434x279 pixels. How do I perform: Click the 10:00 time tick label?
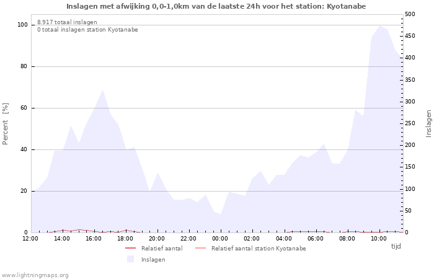[379, 238]
